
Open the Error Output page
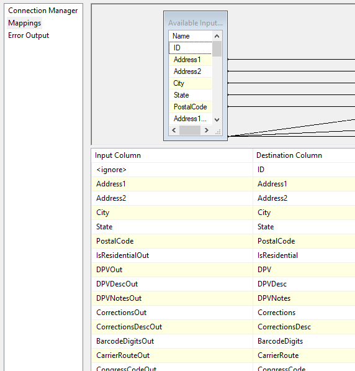[29, 35]
